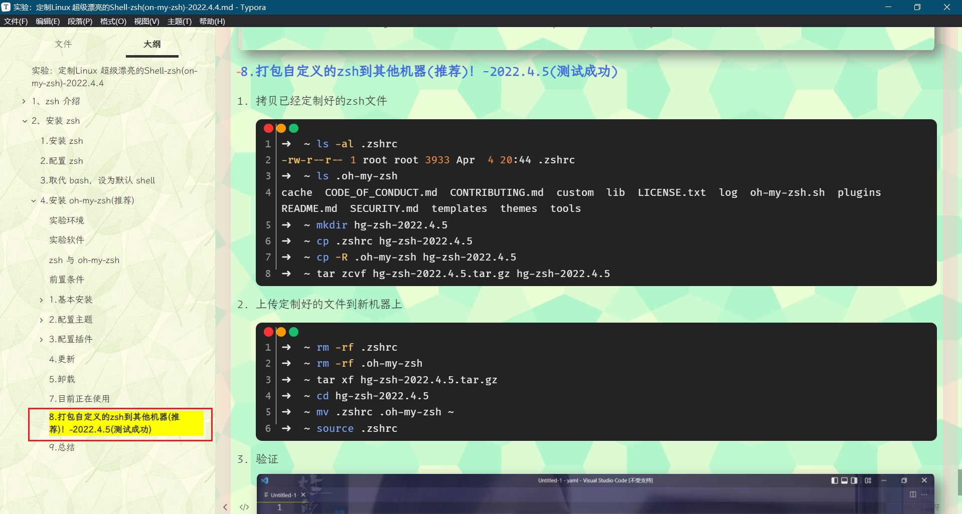Click the green dot in the second code block
Viewport: 962px width, 514px height.
click(293, 332)
